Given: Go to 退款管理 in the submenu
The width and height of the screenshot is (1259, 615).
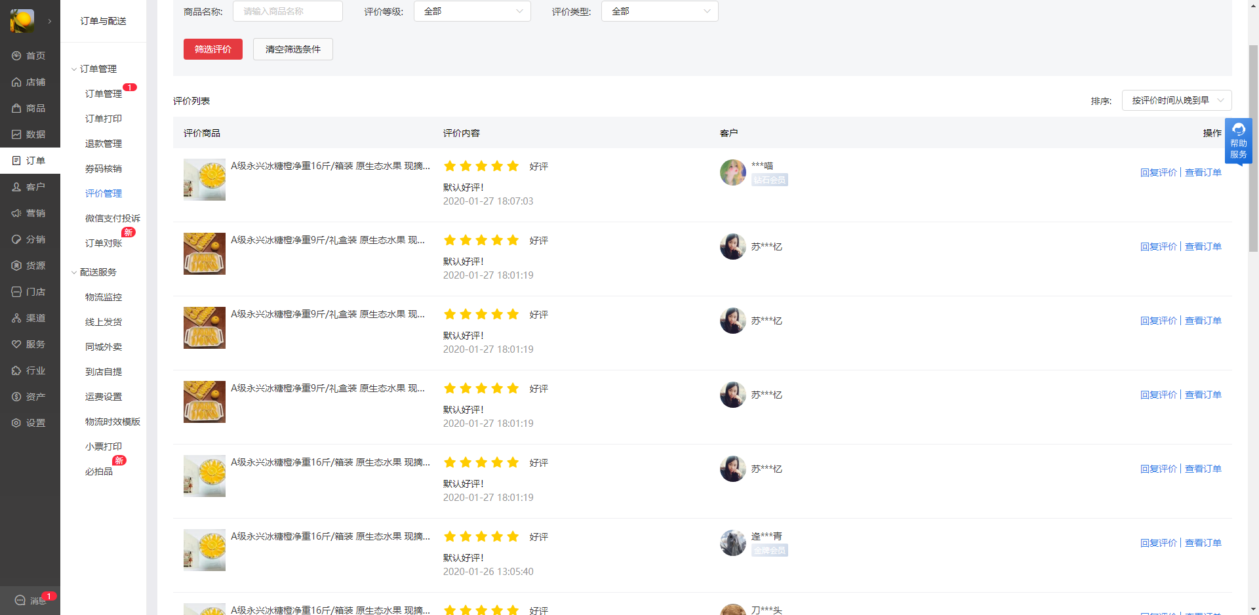Looking at the screenshot, I should (x=104, y=144).
